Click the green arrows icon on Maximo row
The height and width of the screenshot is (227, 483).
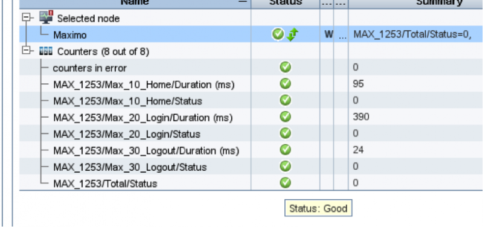click(x=292, y=34)
